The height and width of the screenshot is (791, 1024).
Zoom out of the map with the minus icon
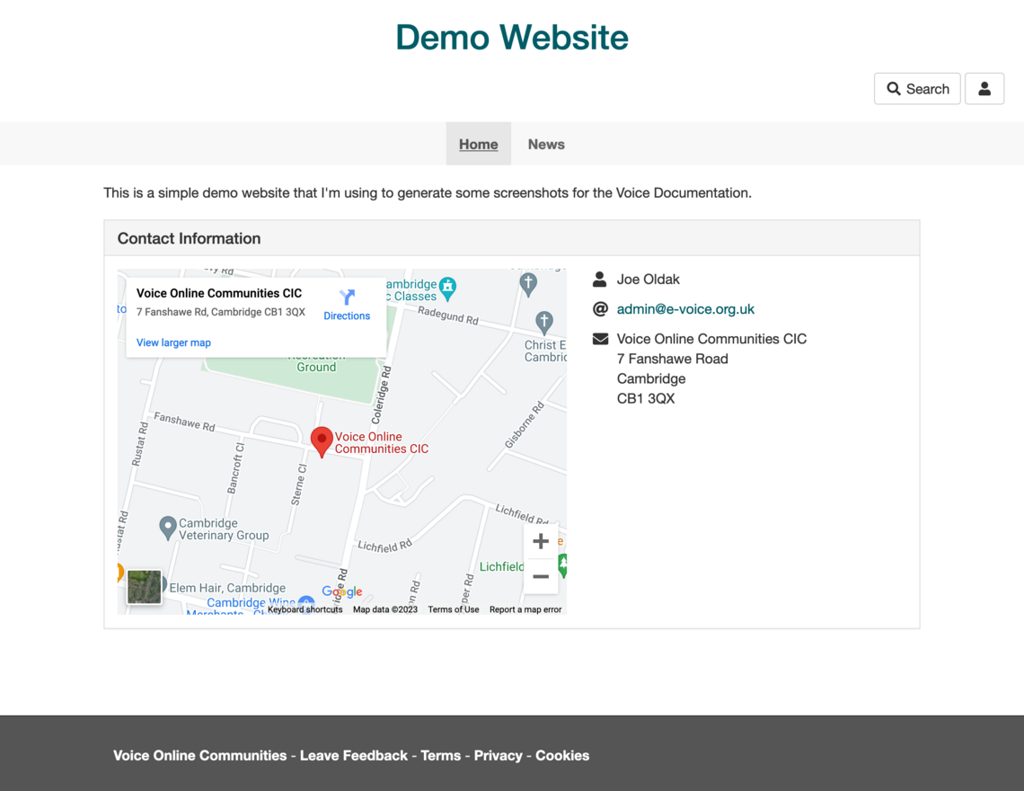click(x=541, y=576)
